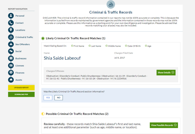195x134 pixels.
Task: Open the Personal section link
Action: click(20, 16)
